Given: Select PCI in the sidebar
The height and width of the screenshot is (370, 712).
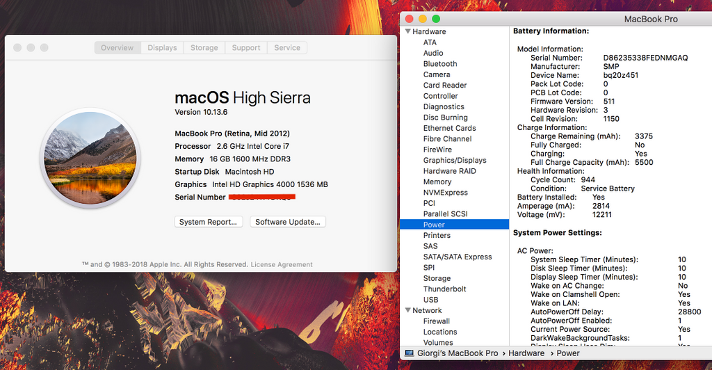Looking at the screenshot, I should (429, 203).
